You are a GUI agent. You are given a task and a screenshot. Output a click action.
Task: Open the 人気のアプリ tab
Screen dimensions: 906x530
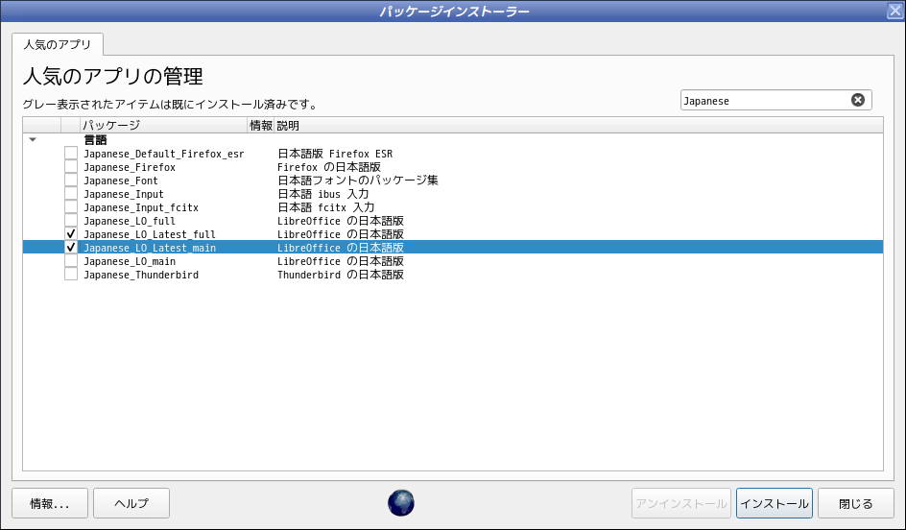[x=58, y=44]
